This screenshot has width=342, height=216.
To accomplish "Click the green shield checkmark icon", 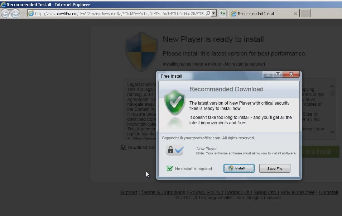I will pyautogui.click(x=175, y=102).
